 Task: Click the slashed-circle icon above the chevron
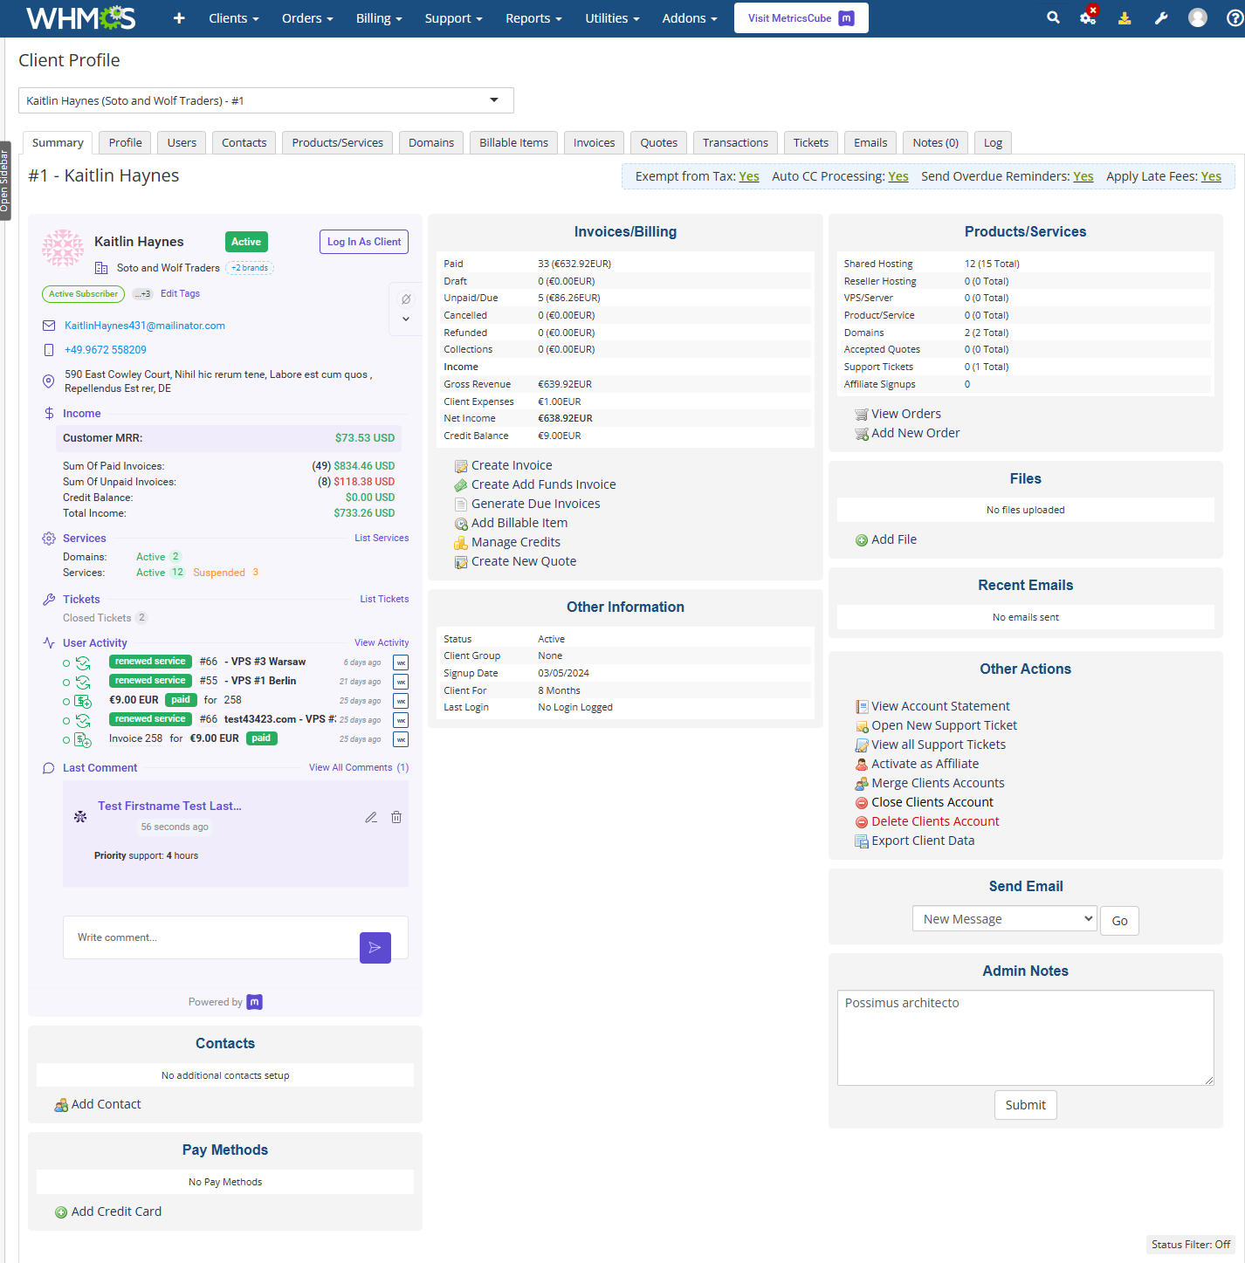coord(406,299)
